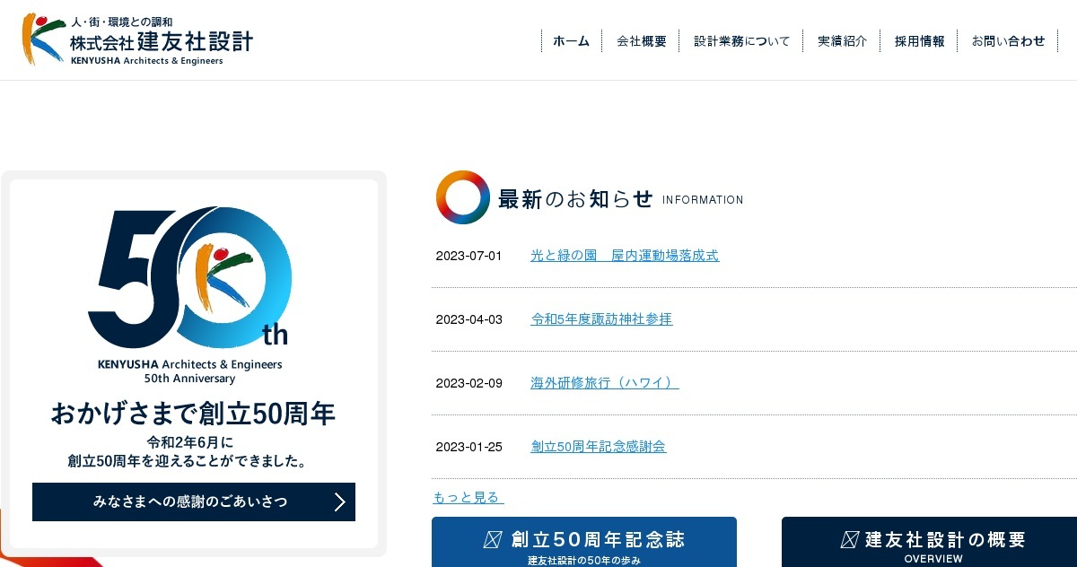
Task: Click the 建友社設計 company logo in header
Action: pos(138,39)
